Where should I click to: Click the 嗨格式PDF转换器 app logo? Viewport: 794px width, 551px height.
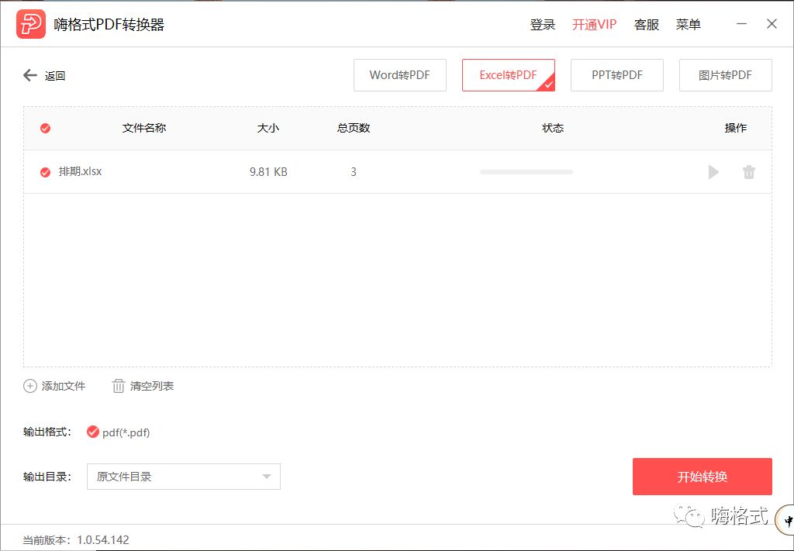(30, 23)
